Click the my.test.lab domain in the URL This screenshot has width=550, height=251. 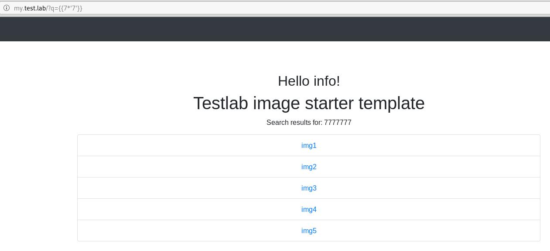click(x=30, y=8)
